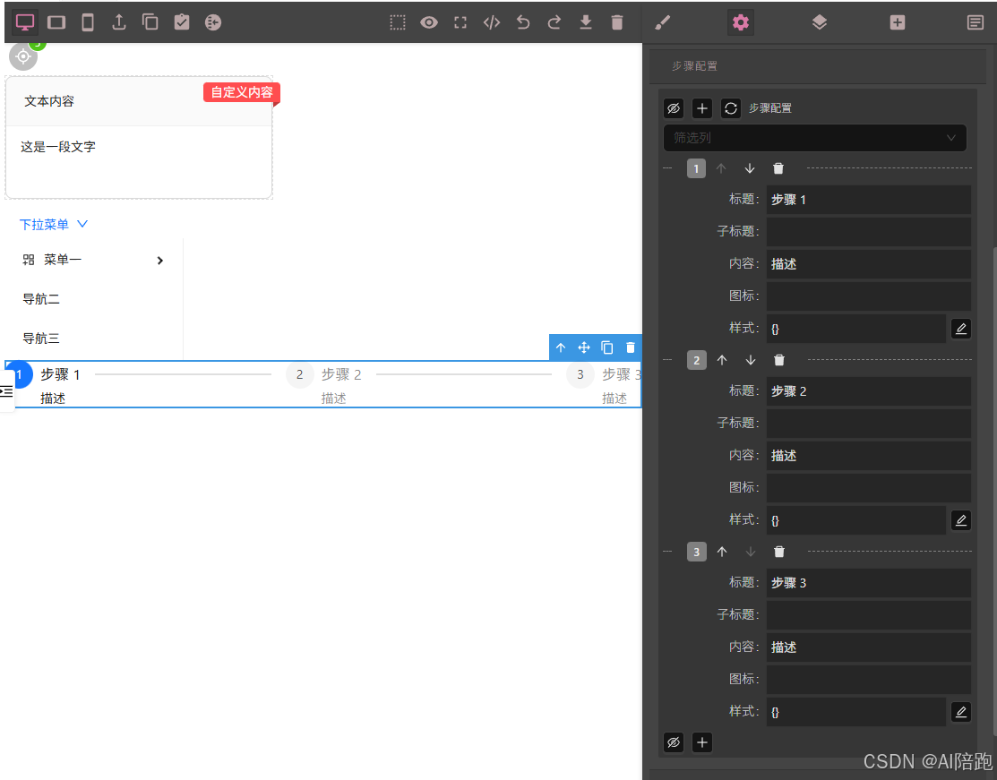This screenshot has width=997, height=780.
Task: Click the trash icon in top toolbar
Action: pyautogui.click(x=617, y=22)
